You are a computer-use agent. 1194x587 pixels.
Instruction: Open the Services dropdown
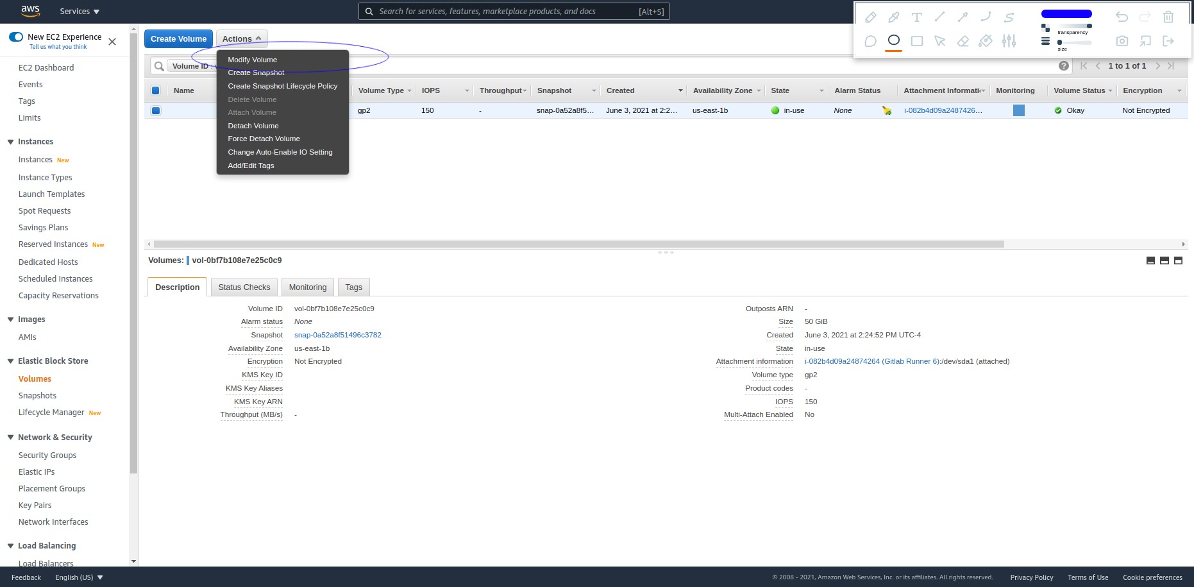pos(80,12)
